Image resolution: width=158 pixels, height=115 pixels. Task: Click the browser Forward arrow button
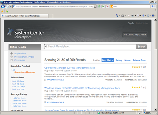(7, 6)
